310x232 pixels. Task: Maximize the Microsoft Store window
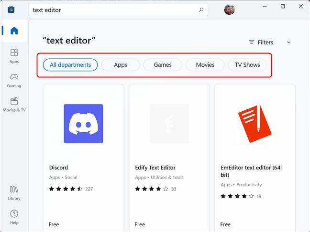pyautogui.click(x=283, y=6)
